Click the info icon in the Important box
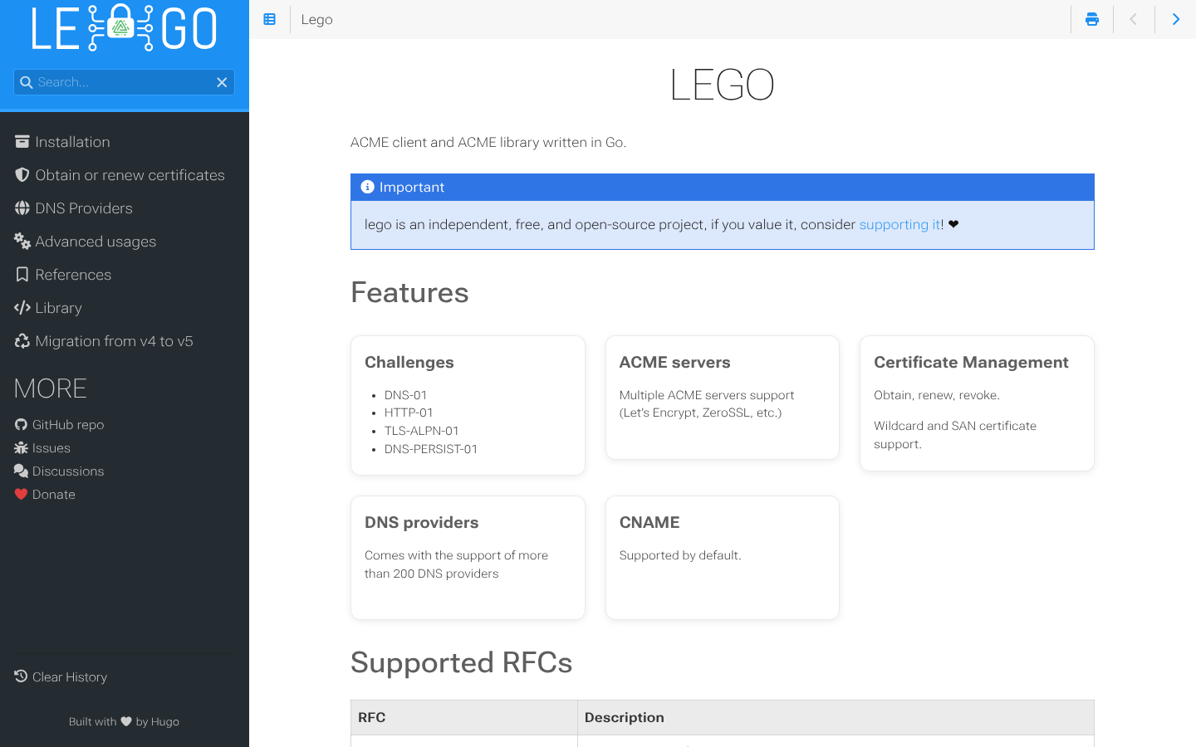This screenshot has width=1196, height=747. coord(367,188)
